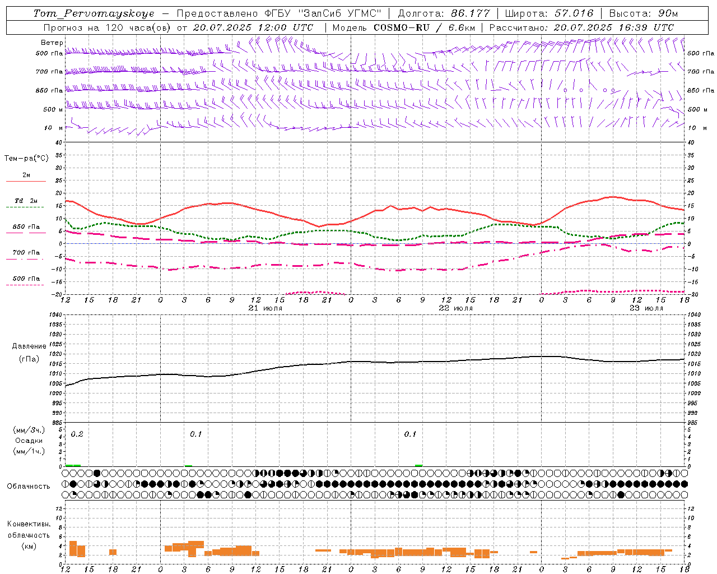Click the station name Tom_Pervomayskoye in header
Image resolution: width=717 pixels, height=574 pixels.
point(94,13)
